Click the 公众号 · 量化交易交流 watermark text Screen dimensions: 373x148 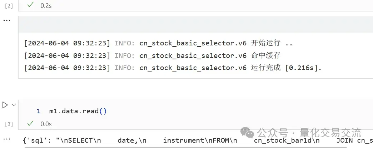309,133
